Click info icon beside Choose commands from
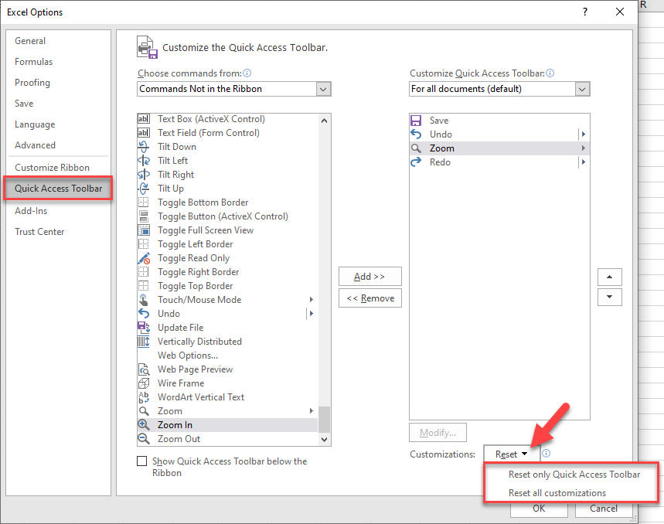This screenshot has height=524, width=664. [247, 73]
